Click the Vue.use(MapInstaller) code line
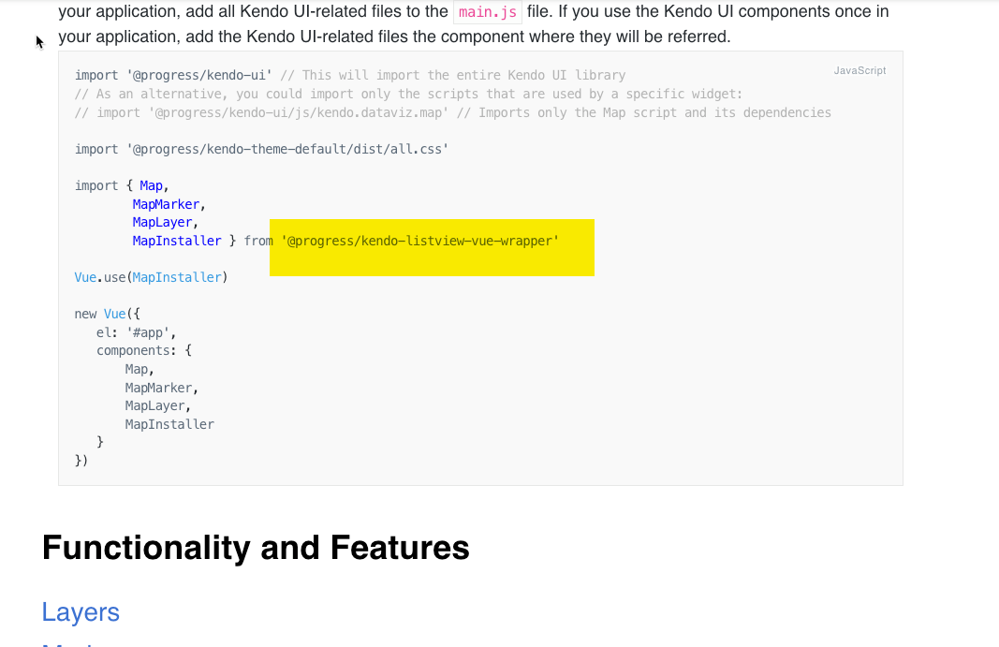Image resolution: width=999 pixels, height=647 pixels. [151, 277]
